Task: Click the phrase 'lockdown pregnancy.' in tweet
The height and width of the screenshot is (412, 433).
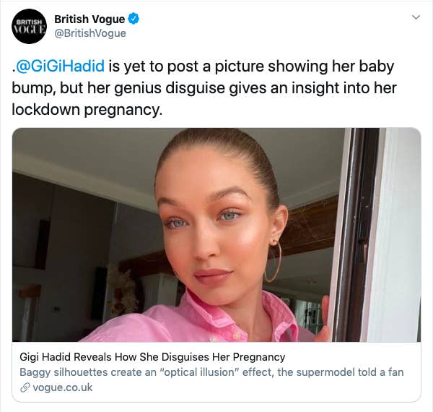Action: pos(87,110)
